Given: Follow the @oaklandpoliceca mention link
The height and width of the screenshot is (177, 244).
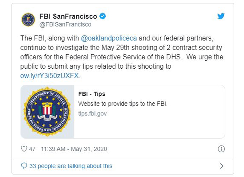Looking at the screenshot, I should 109,38.
